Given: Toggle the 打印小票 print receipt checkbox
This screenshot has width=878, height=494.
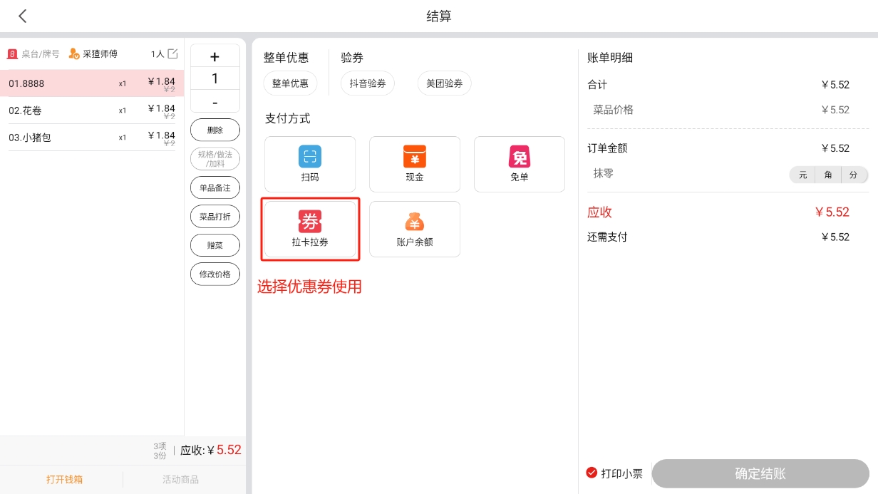Looking at the screenshot, I should pos(592,473).
